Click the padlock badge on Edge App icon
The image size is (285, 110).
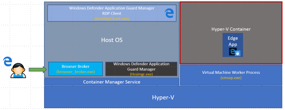click(x=238, y=53)
